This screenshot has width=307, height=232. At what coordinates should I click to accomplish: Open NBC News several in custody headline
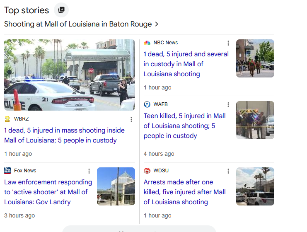(x=186, y=64)
